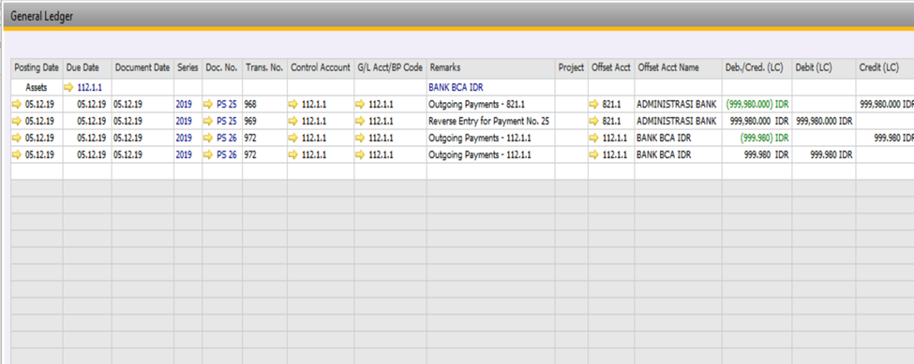Click the Credit (LC) column header

885,68
